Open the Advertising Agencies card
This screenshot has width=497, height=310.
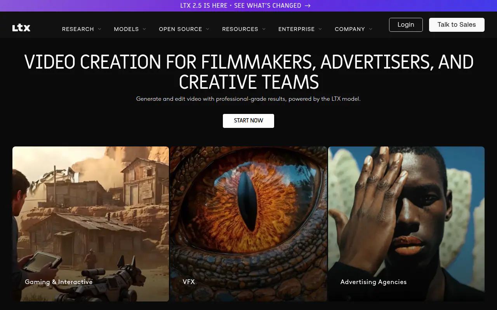[x=406, y=224]
